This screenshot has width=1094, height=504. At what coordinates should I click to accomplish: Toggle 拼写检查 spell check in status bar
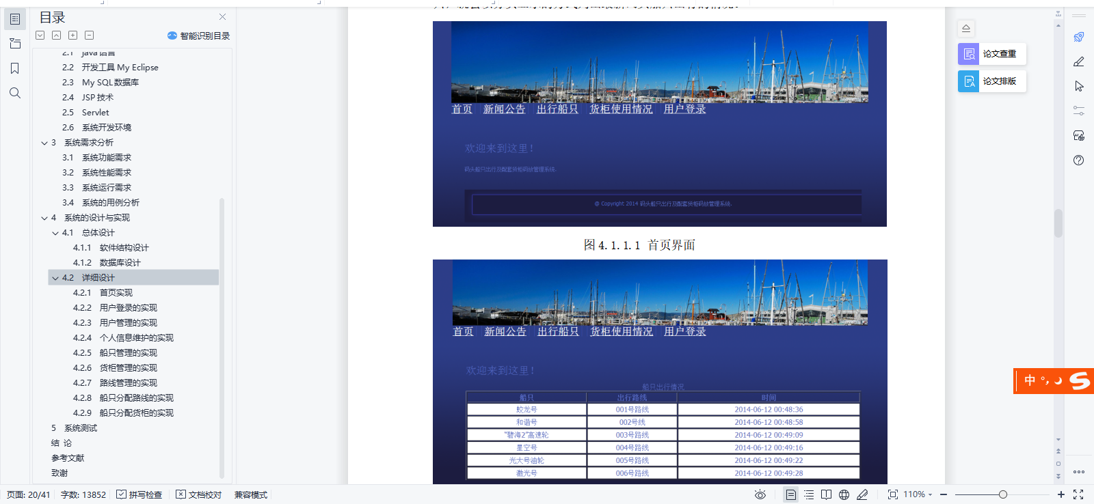pos(139,494)
